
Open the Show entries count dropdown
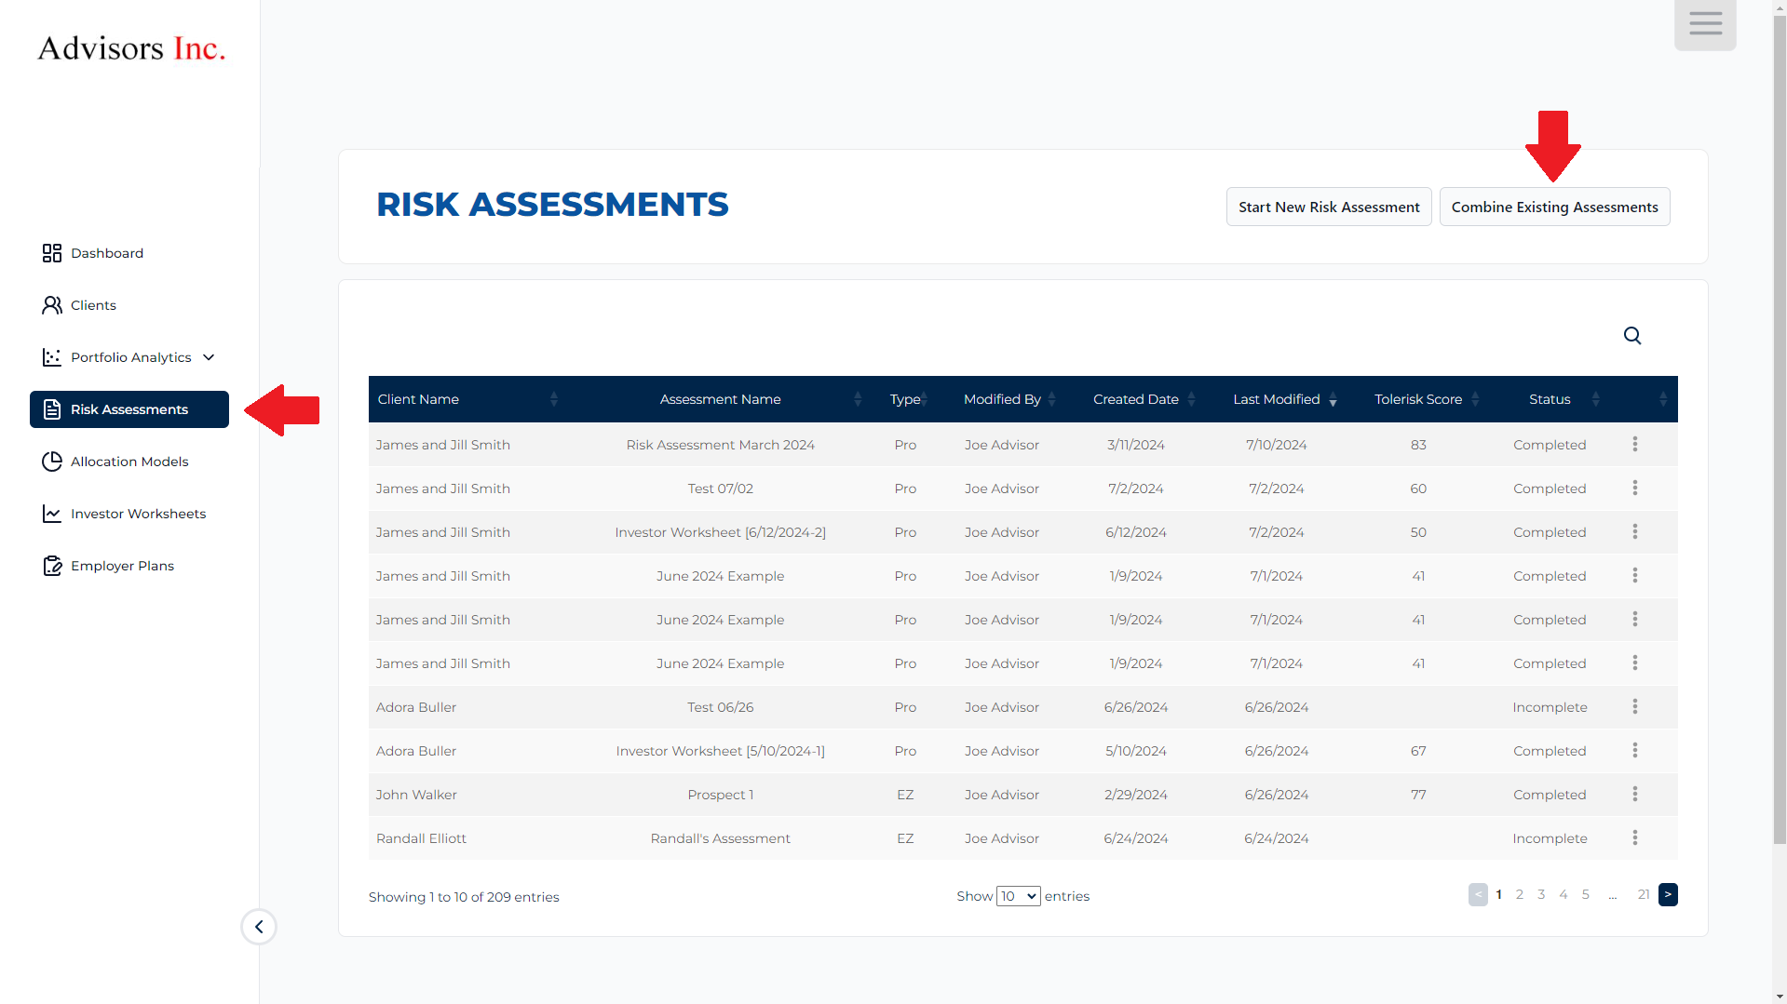(x=1018, y=896)
